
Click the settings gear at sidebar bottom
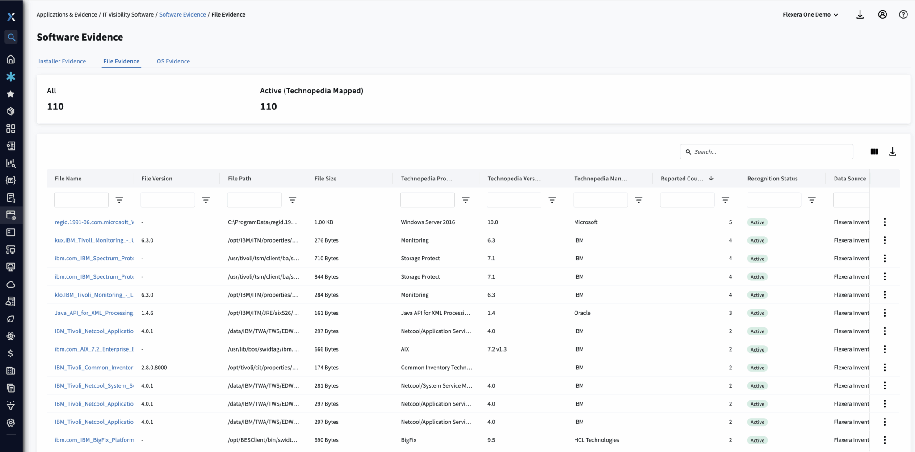(11, 423)
